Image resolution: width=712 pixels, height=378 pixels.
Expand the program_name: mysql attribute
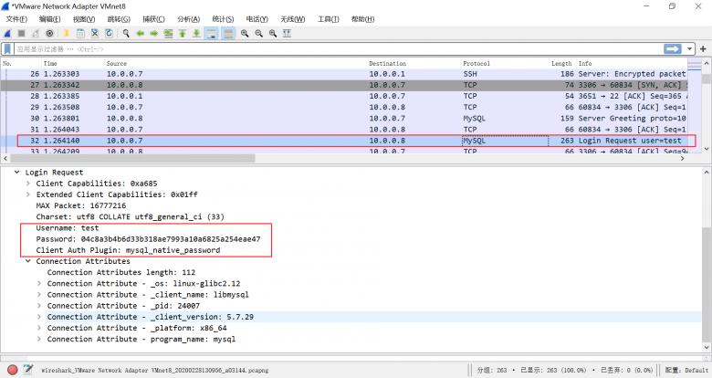click(x=39, y=339)
